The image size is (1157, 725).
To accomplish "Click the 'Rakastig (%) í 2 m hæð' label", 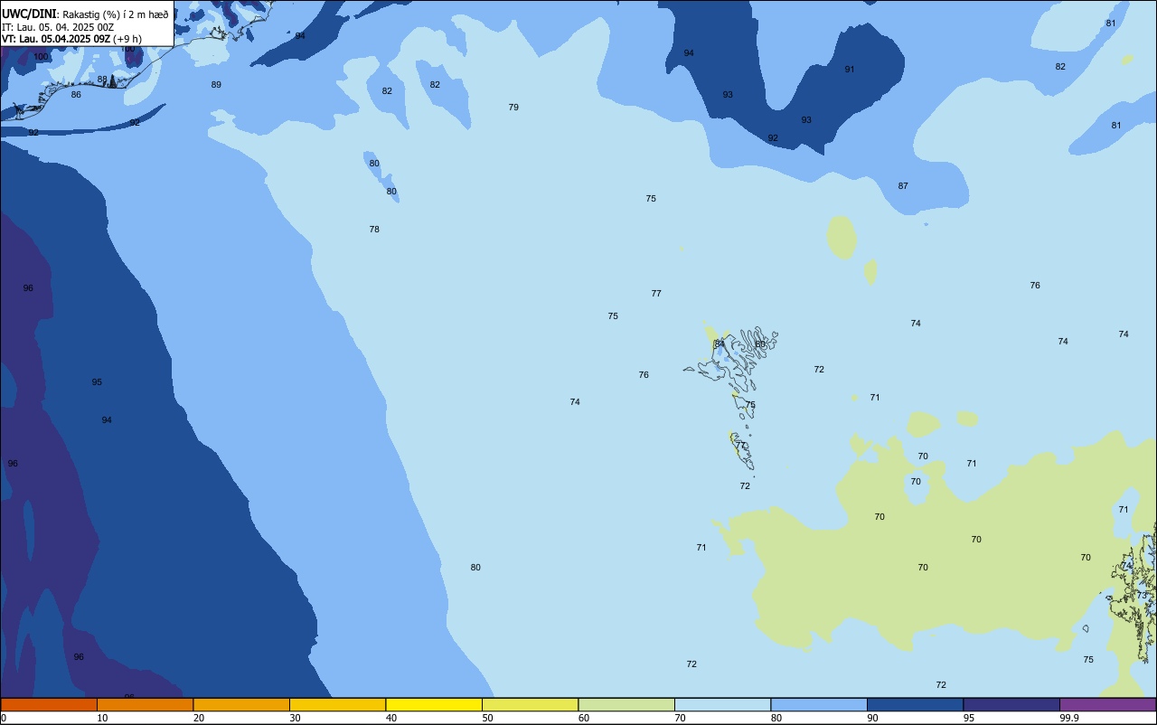I will point(115,14).
